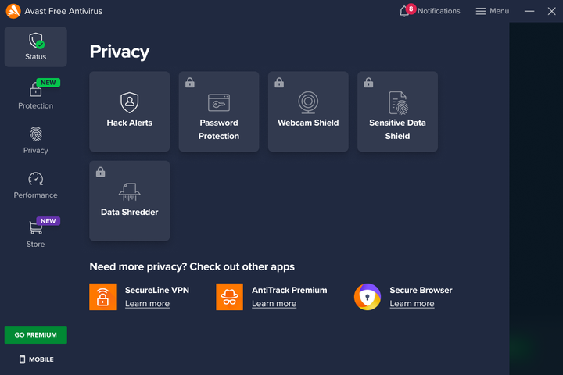Image resolution: width=563 pixels, height=375 pixels.
Task: Select the Privacy sidebar item
Action: [x=36, y=141]
